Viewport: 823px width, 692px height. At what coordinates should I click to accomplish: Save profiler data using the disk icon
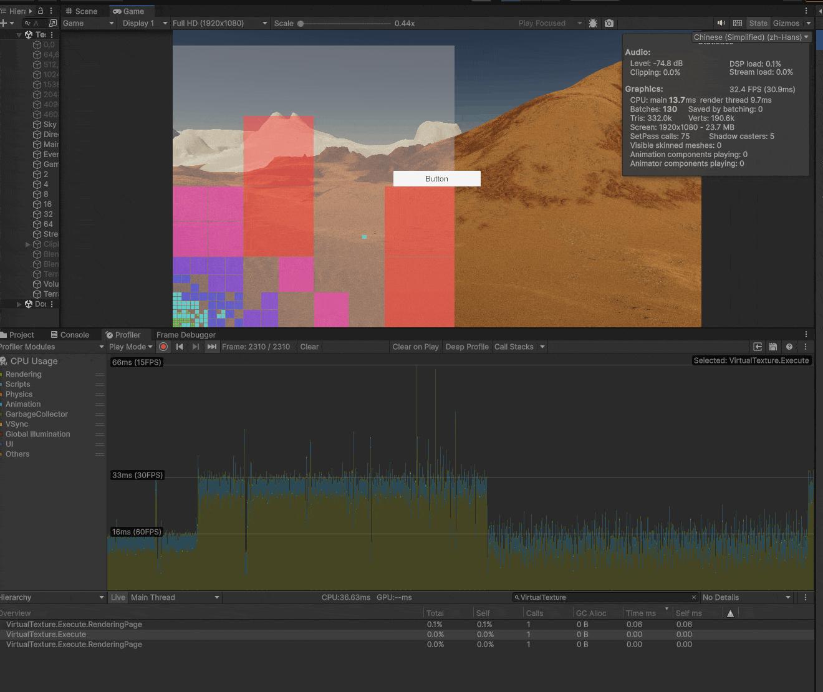(772, 347)
